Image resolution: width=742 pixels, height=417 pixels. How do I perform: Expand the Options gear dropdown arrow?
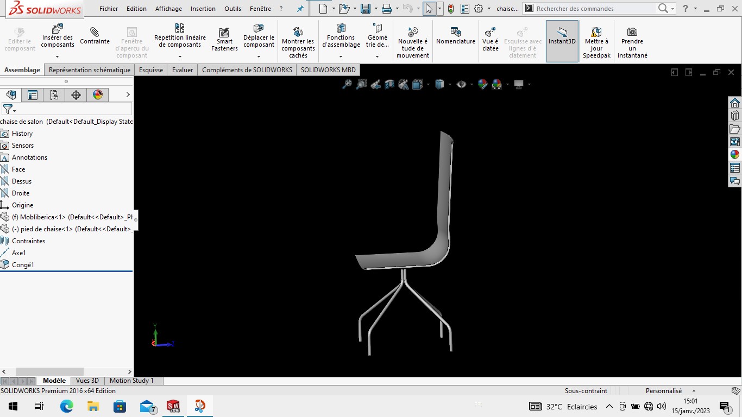[x=489, y=9]
